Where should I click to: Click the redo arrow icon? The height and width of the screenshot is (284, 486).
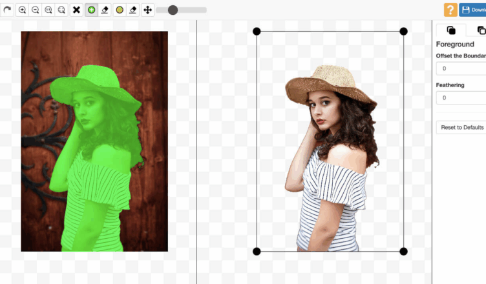coord(7,10)
